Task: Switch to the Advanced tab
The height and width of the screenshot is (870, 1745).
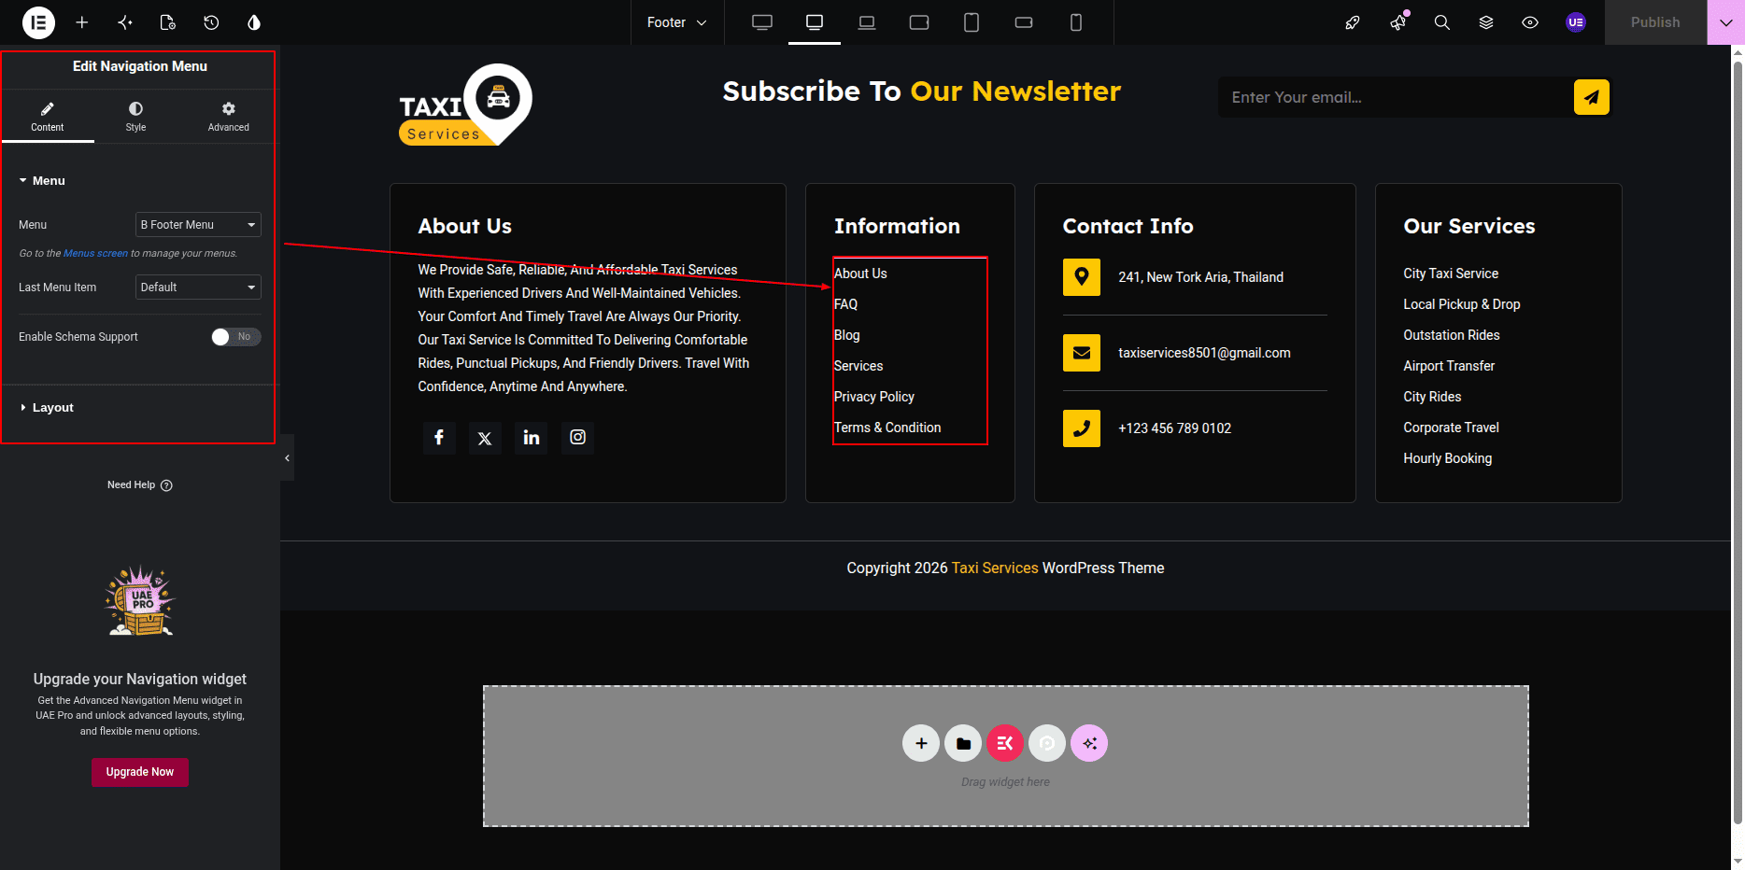Action: (228, 117)
